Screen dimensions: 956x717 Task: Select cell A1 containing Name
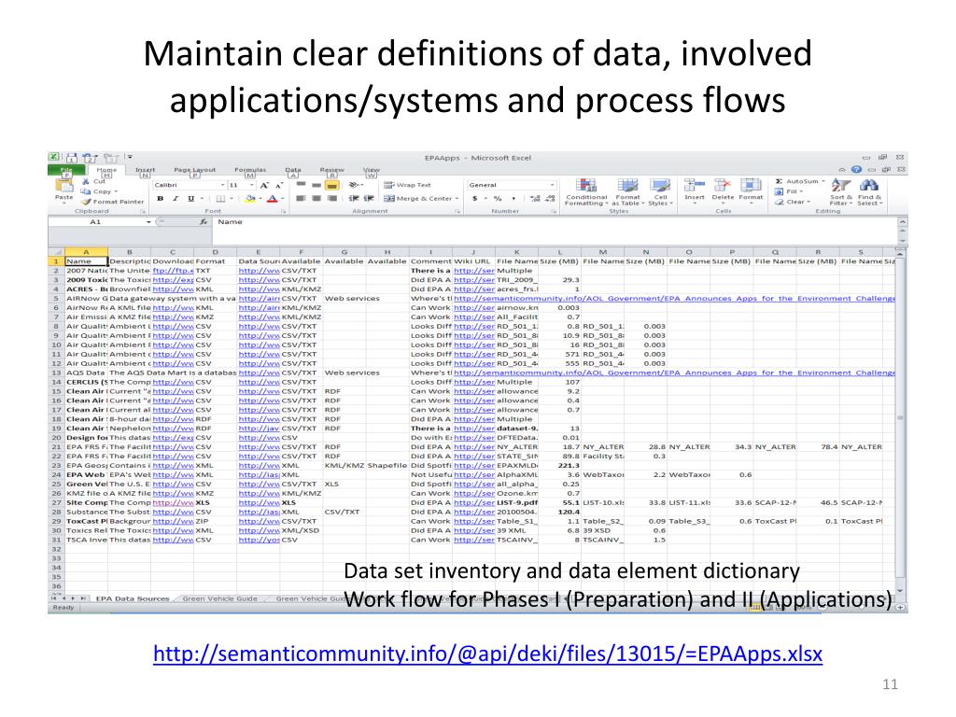tap(86, 261)
